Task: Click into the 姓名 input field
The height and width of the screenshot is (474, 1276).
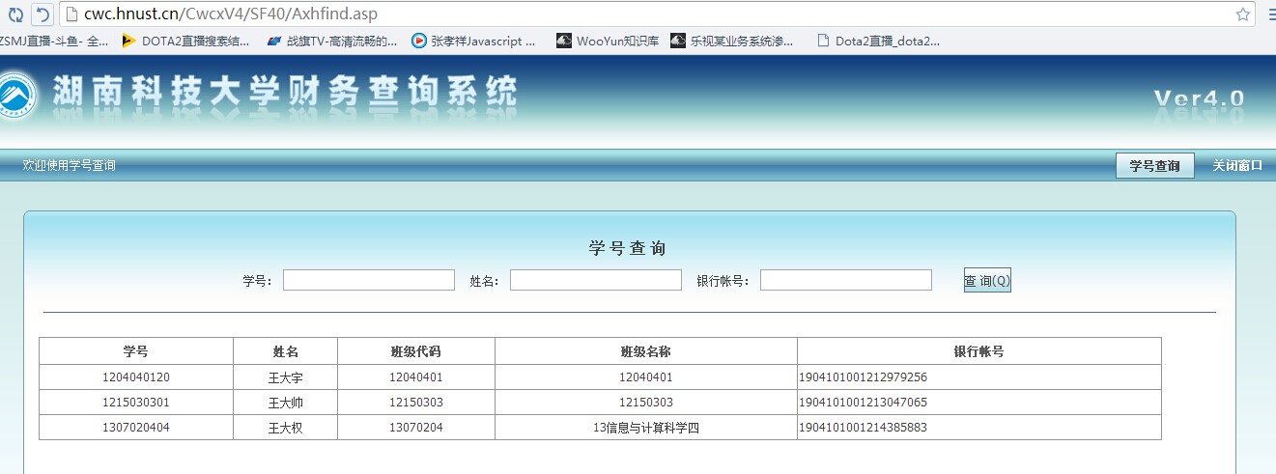Action: tap(596, 280)
